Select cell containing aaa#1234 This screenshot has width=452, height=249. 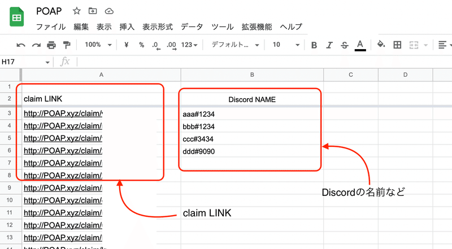pos(252,114)
